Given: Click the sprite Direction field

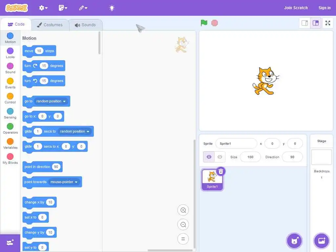Looking at the screenshot, I should tap(292, 157).
